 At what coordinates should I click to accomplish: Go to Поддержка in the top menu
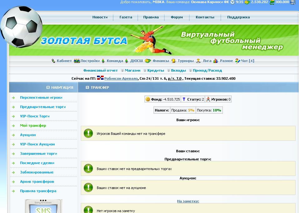pyautogui.click(x=238, y=17)
